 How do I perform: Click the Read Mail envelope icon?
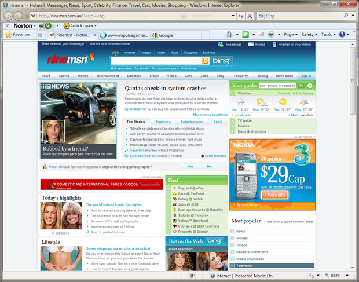[x=261, y=34]
